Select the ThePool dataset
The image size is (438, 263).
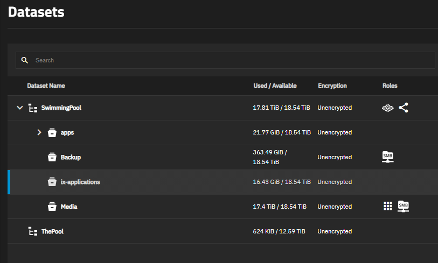[x=52, y=231]
